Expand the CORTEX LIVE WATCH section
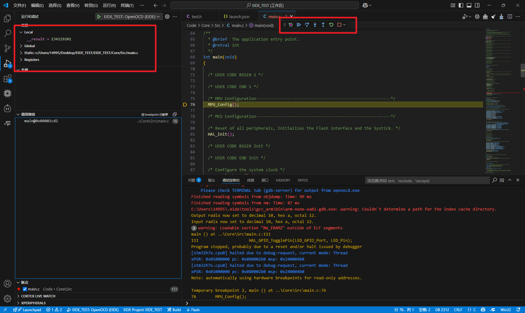The width and height of the screenshot is (525, 313). [x=18, y=296]
